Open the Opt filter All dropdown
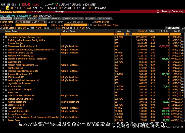Image resolution: width=185 pixels, height=133 pixels. point(130,34)
